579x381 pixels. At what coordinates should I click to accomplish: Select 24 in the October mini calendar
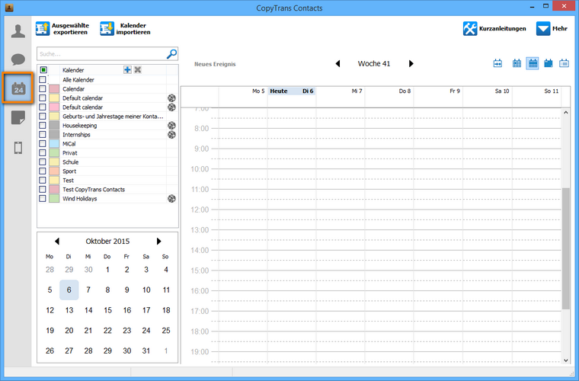click(x=146, y=331)
